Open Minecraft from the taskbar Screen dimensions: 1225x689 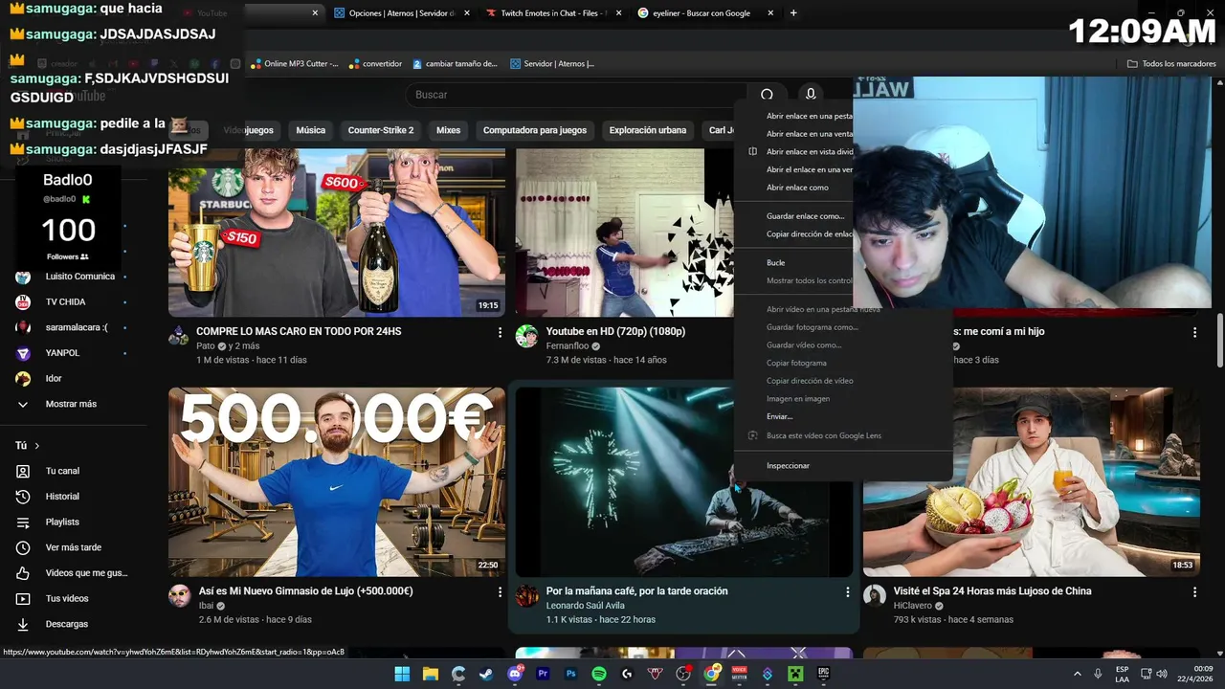click(x=795, y=674)
